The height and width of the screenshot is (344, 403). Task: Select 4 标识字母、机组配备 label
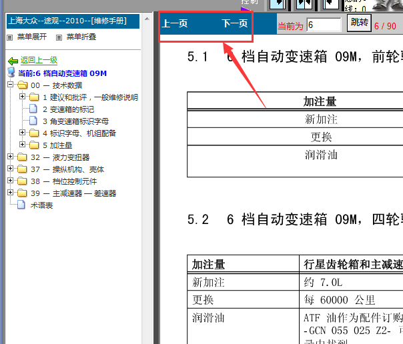coord(79,133)
